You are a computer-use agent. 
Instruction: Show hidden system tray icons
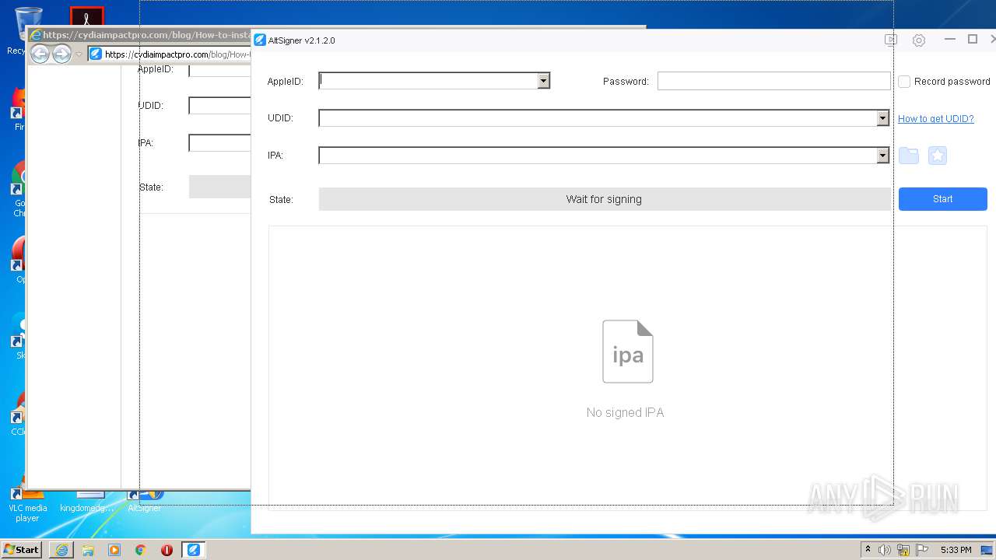(x=868, y=549)
